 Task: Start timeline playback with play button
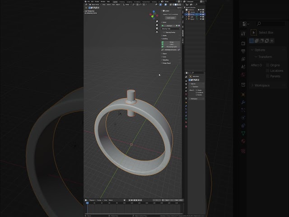[x=136, y=200]
